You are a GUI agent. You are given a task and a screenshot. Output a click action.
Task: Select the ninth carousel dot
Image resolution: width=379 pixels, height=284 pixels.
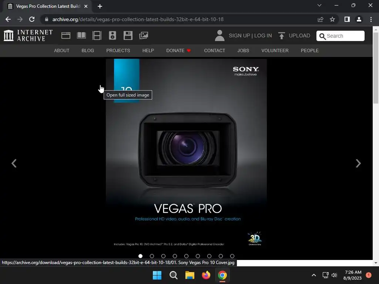(232, 256)
